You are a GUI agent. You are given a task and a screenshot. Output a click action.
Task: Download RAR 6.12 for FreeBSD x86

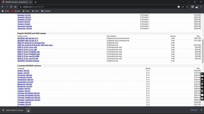[28, 54]
